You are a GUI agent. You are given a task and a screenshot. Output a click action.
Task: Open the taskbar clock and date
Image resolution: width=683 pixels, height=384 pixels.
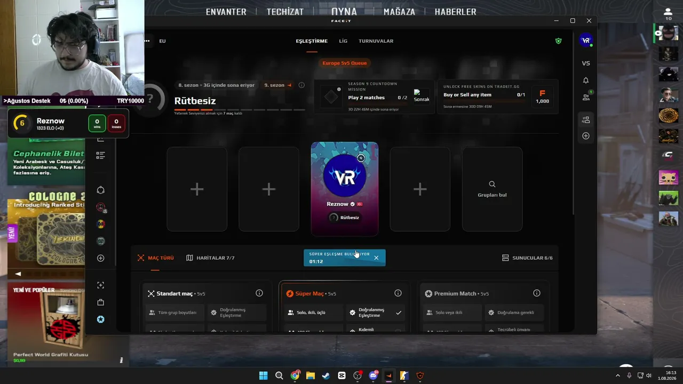click(667, 375)
